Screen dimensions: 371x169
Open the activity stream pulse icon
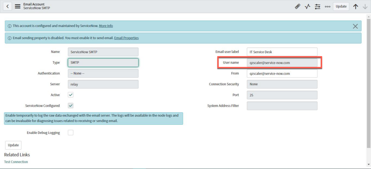(307, 6)
